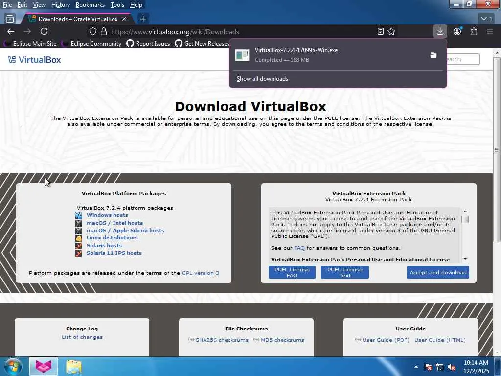This screenshot has height=376, width=501.
Task: Toggle the Downloads panel toolbar button
Action: [440, 31]
